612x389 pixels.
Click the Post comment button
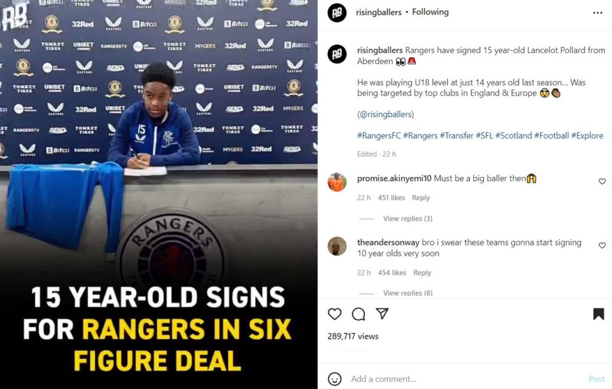click(596, 379)
